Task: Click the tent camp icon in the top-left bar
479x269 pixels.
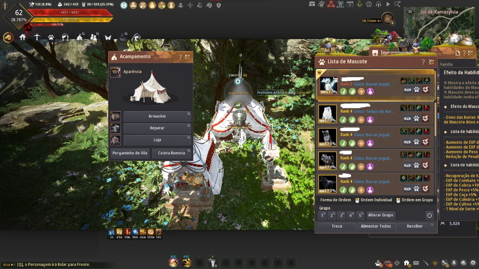Action: pyautogui.click(x=80, y=37)
